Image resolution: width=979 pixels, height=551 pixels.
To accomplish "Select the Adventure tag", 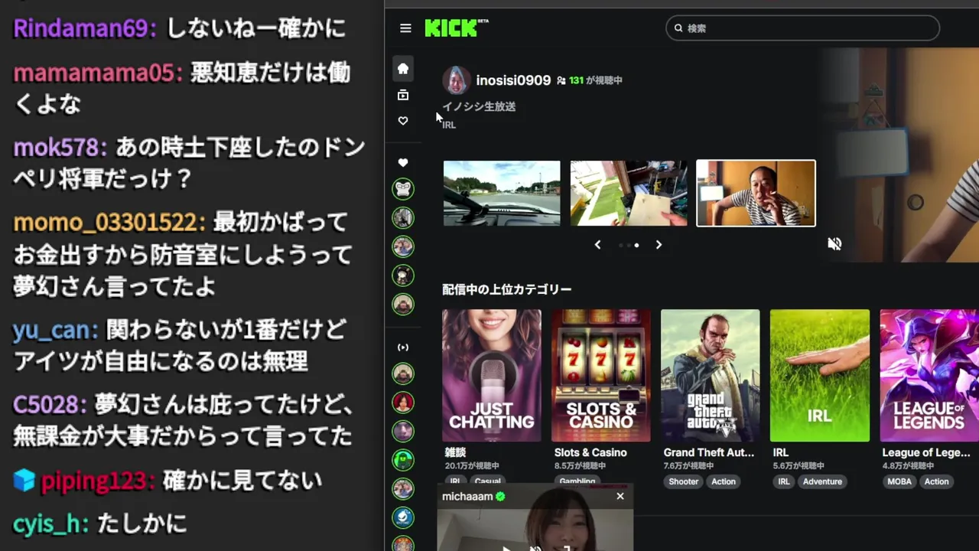I will click(822, 481).
